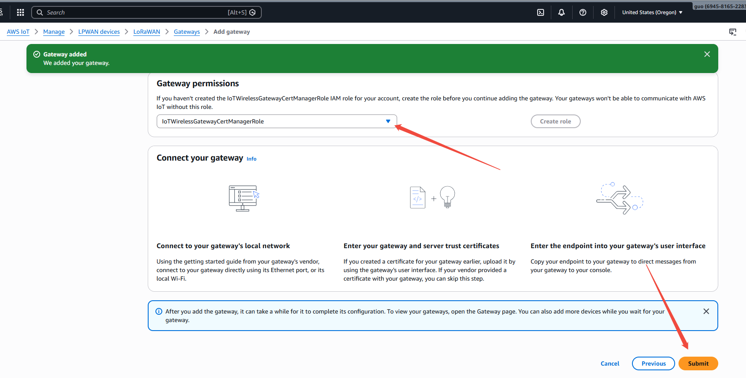The image size is (746, 378).
Task: Click the Info link beside Connect your gateway
Action: pyautogui.click(x=252, y=159)
